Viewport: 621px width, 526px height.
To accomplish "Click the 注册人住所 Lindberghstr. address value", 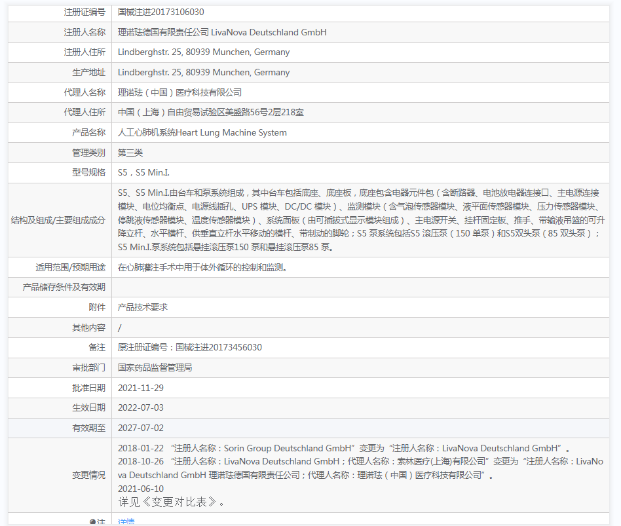I will pos(204,52).
